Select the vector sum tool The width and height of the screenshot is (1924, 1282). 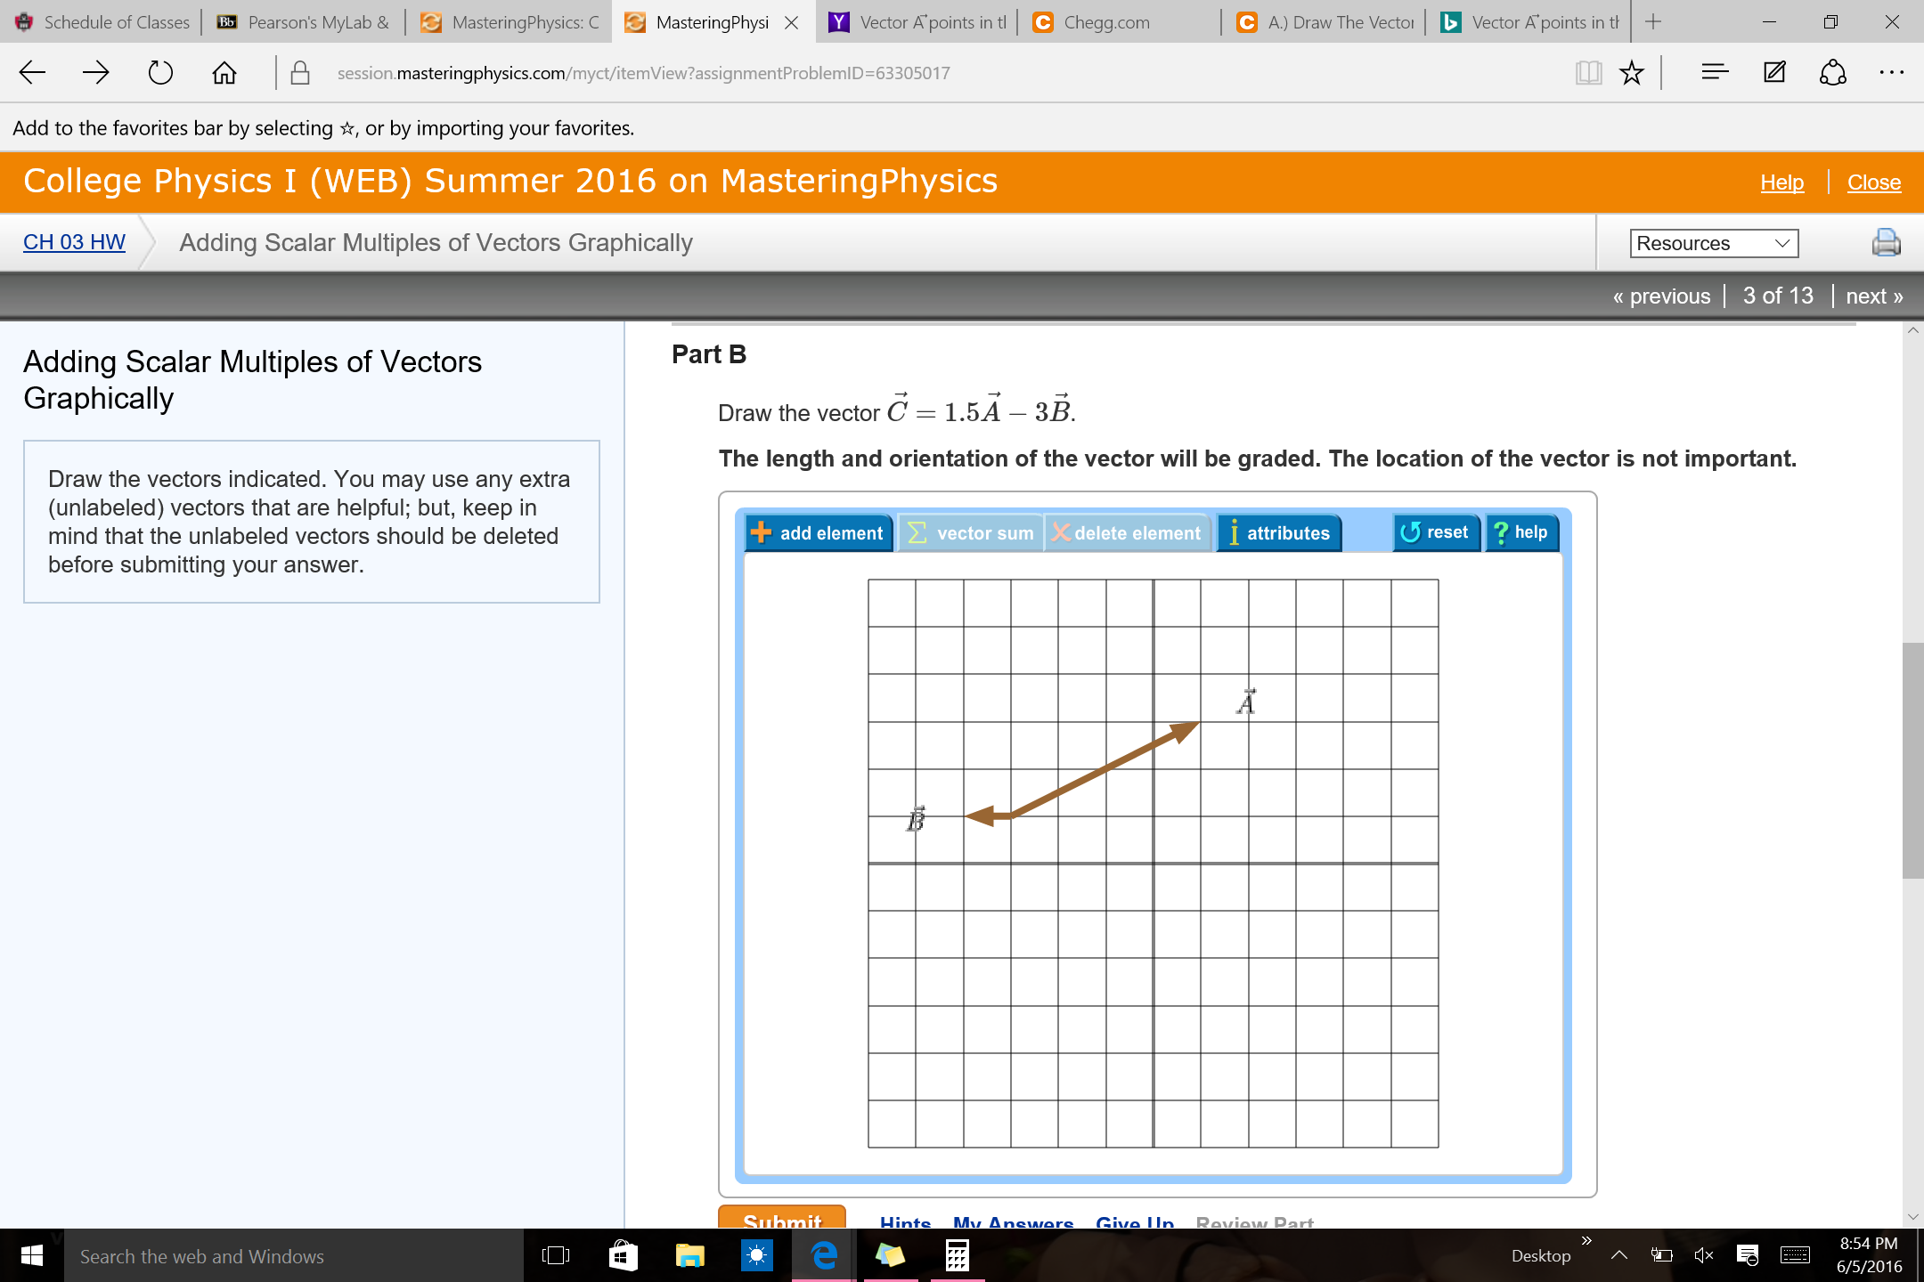970,532
